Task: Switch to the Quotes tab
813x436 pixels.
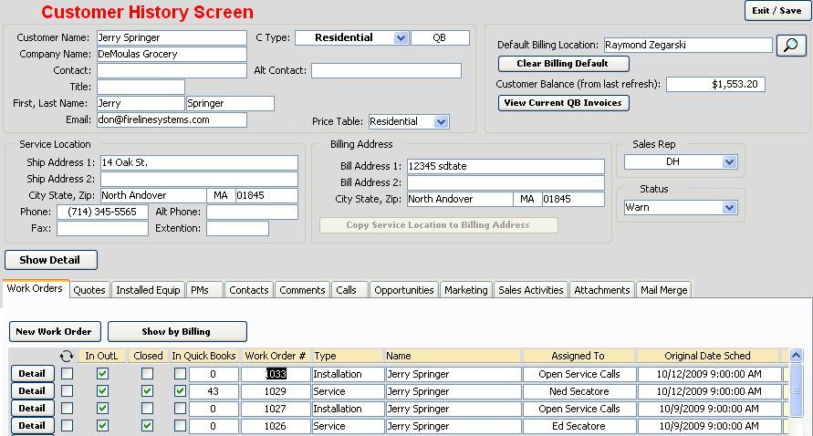Action: (x=89, y=290)
